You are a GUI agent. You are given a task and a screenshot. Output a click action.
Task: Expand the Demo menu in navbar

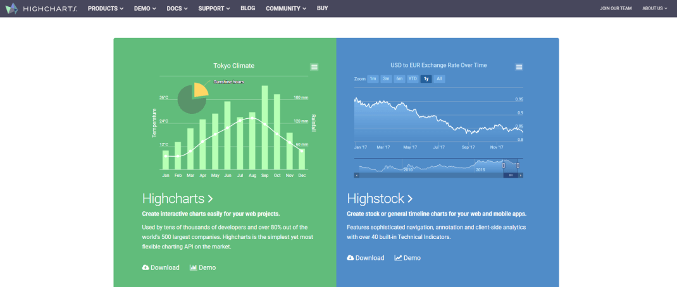tap(145, 8)
